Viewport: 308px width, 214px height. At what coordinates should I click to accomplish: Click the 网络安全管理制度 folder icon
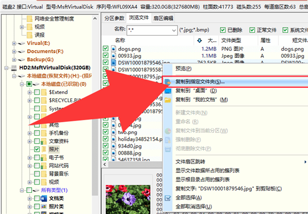(x=30, y=19)
